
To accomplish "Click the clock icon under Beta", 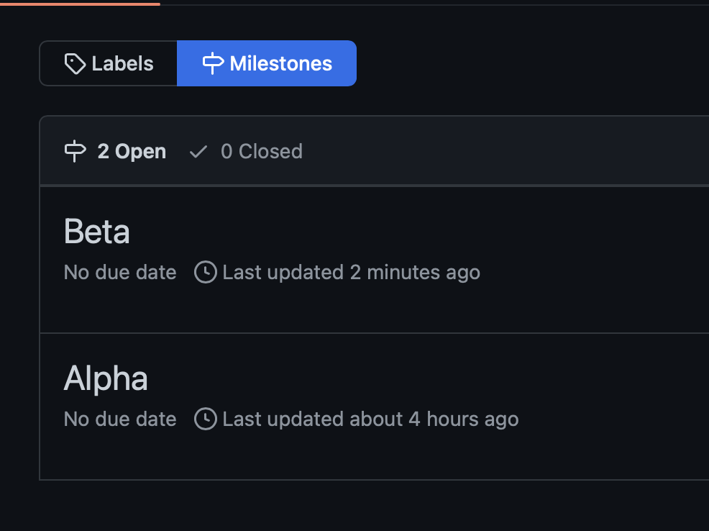I will pyautogui.click(x=206, y=272).
